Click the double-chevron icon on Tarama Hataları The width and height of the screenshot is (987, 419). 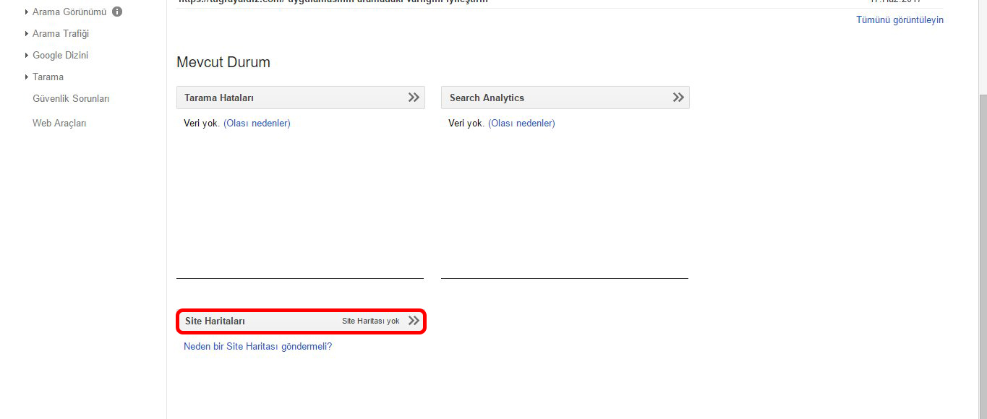(x=414, y=98)
